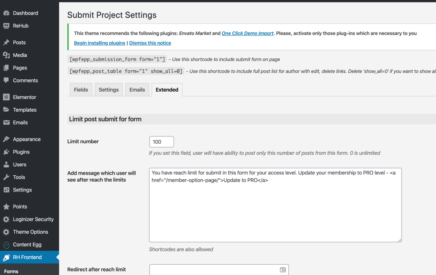Click the Elementor icon in sidebar
Image resolution: width=436 pixels, height=275 pixels.
6,97
